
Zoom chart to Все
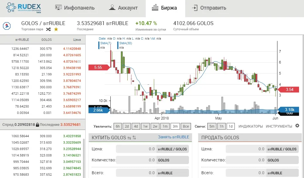tap(186, 126)
